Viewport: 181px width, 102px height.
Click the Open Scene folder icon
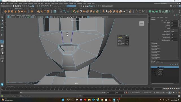(x=16, y=6)
